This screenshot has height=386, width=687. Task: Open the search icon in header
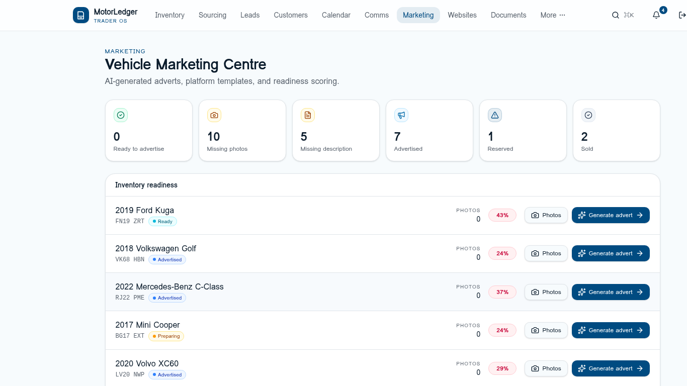[x=615, y=15]
